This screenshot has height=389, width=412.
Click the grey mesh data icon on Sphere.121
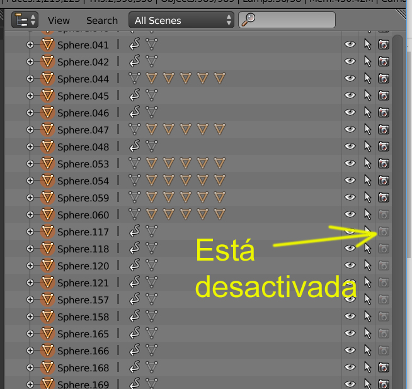point(152,282)
